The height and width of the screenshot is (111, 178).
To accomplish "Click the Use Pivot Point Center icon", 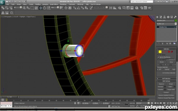I will point(61,8).
